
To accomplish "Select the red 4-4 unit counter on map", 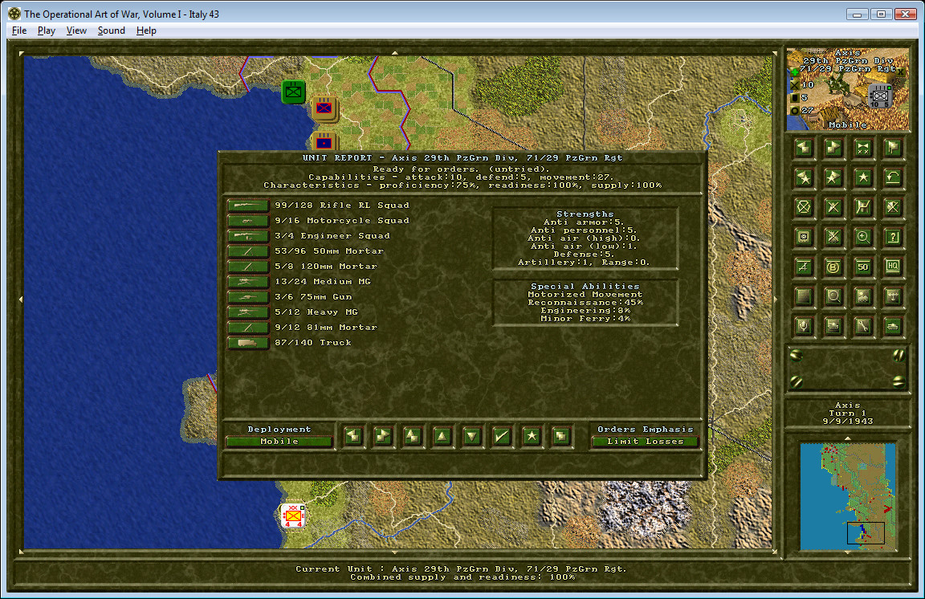I will [x=293, y=515].
